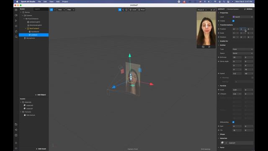Image resolution: width=268 pixels, height=151 pixels.
Task: Open the Add menu
Action: [58, 2]
